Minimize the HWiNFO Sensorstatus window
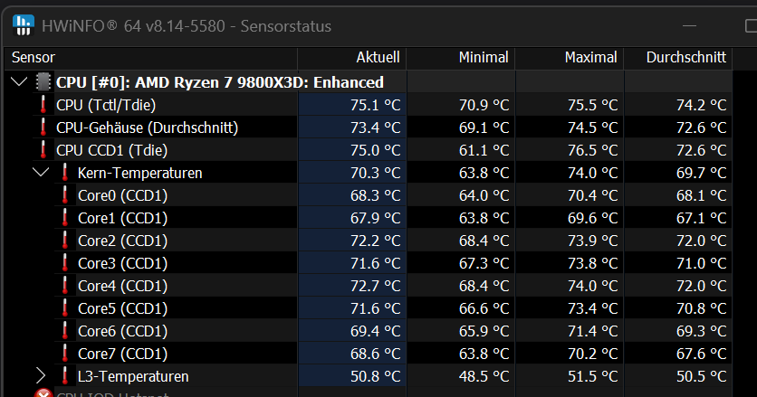This screenshot has height=397, width=757. click(689, 25)
